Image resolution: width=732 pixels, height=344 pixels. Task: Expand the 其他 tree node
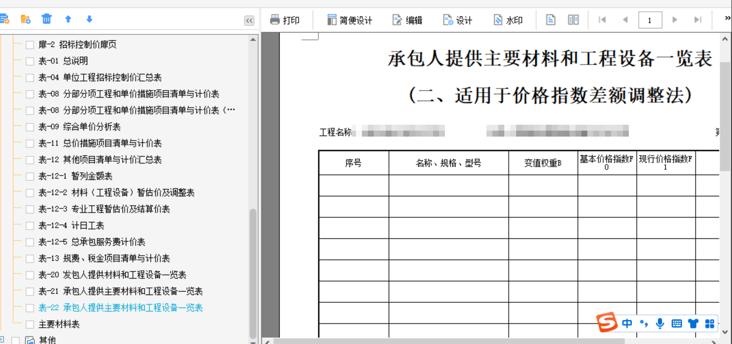2,339
